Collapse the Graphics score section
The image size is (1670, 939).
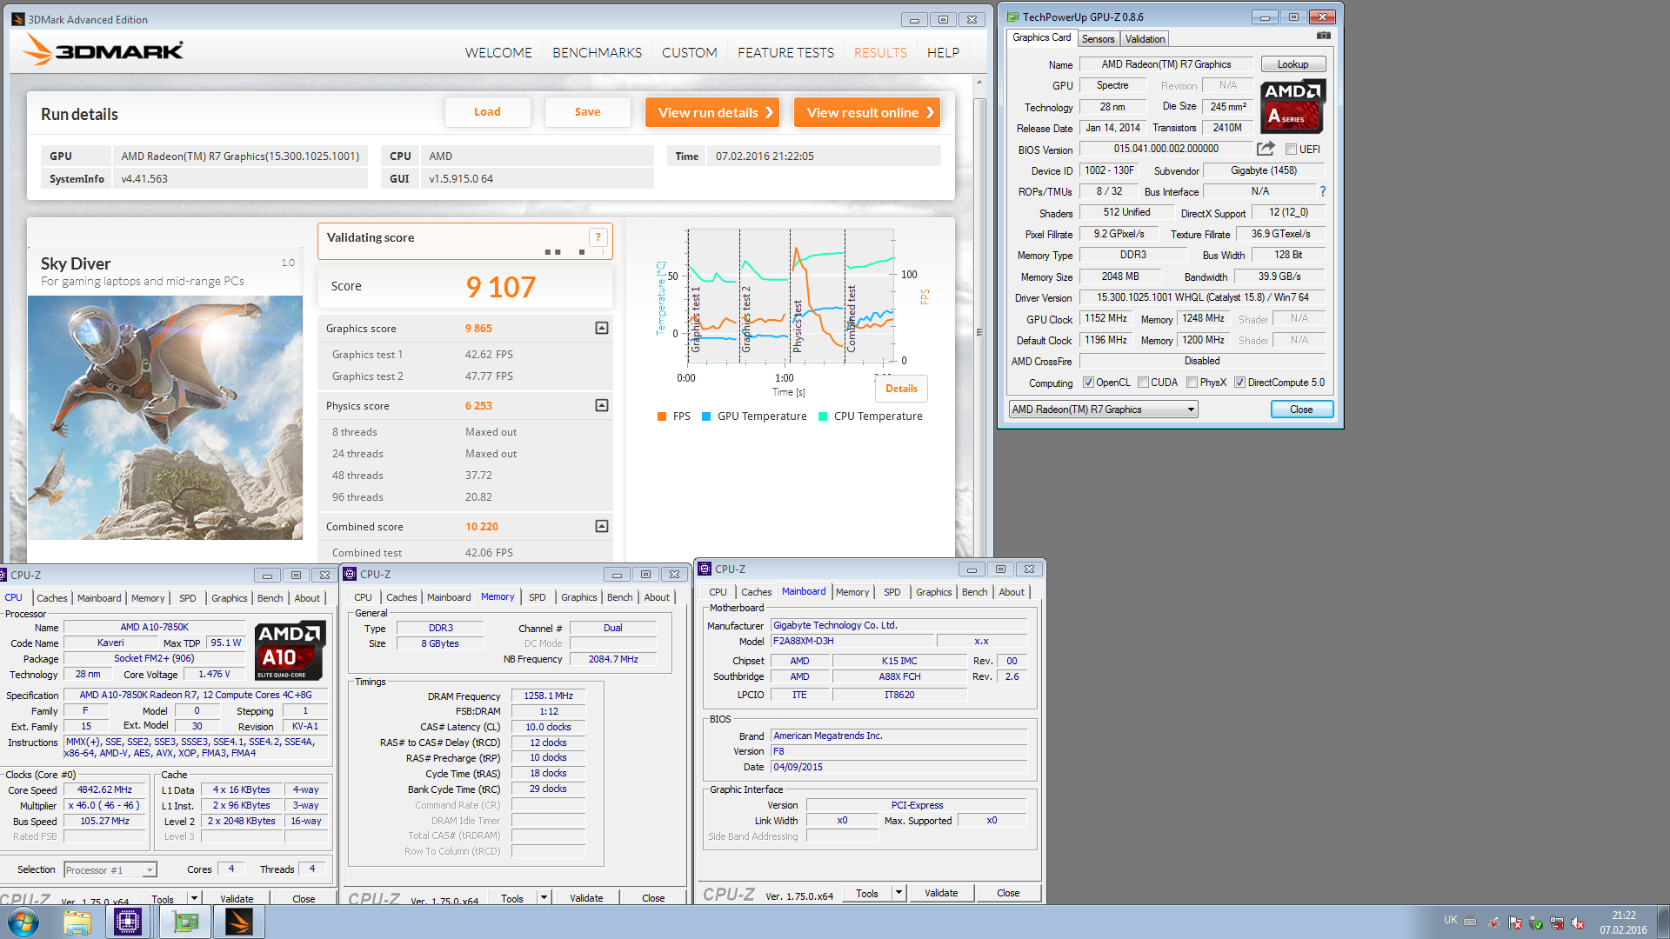click(601, 328)
